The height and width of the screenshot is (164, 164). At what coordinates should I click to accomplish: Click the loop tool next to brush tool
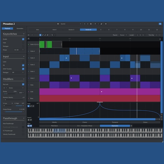tap(48, 35)
